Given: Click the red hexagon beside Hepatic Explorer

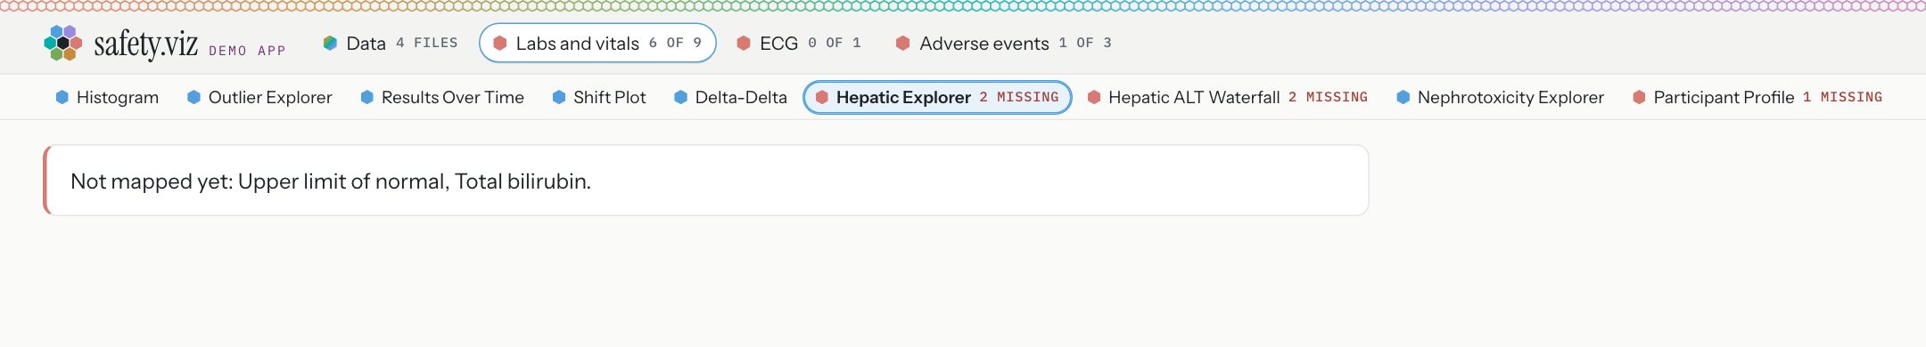Looking at the screenshot, I should click(822, 97).
